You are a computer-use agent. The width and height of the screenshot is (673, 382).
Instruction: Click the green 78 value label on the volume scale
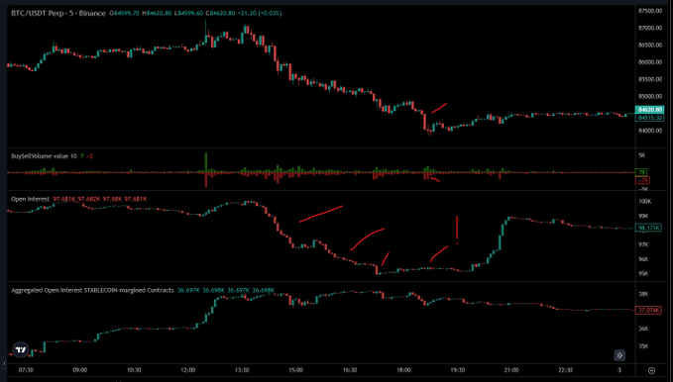[641, 172]
